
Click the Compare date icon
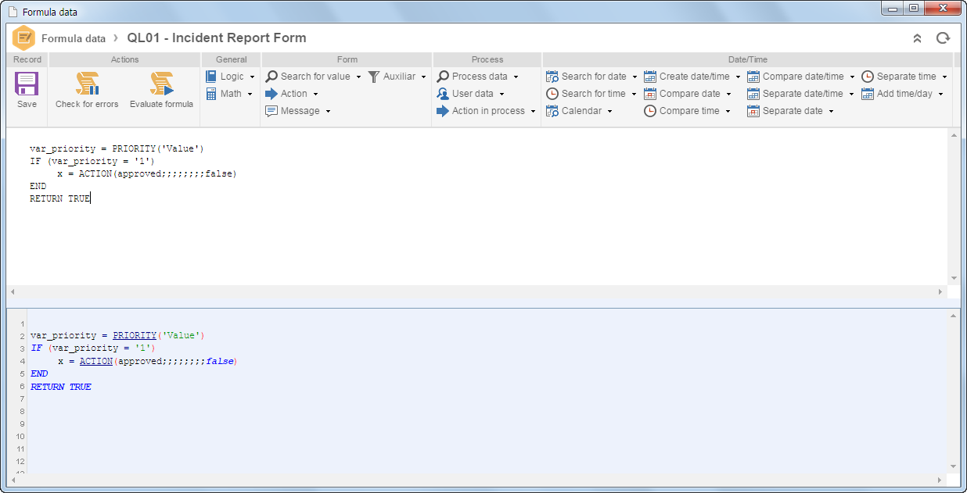(650, 94)
